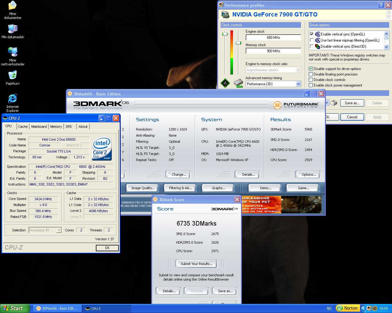The height and width of the screenshot is (313, 392).
Task: Click the round globe tray icon
Action: [375, 308]
